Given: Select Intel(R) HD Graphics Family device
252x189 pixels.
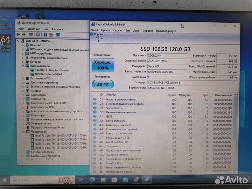Looking at the screenshot, I should (x=51, y=70).
